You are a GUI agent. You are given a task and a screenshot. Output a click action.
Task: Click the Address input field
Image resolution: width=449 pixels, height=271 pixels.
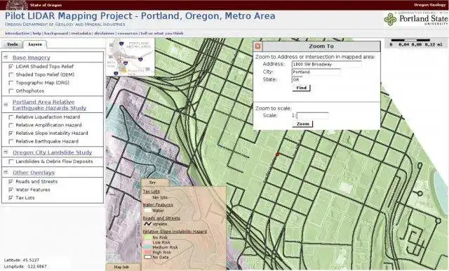tap(326, 65)
